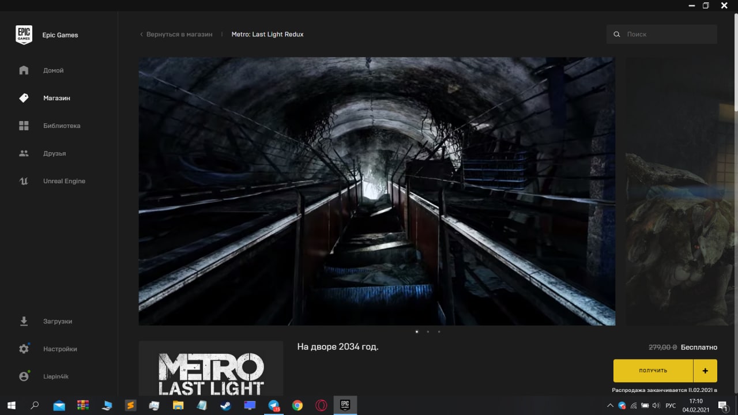This screenshot has height=415, width=738.
Task: Open Windows taskbar search
Action: click(x=35, y=405)
